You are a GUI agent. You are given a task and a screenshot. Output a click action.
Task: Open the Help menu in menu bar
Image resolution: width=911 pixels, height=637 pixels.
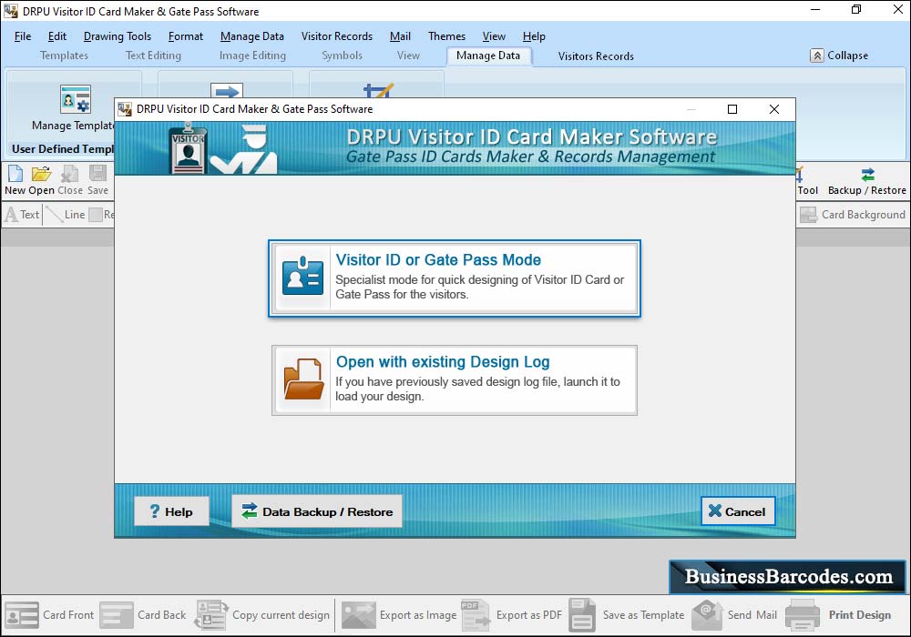point(534,36)
